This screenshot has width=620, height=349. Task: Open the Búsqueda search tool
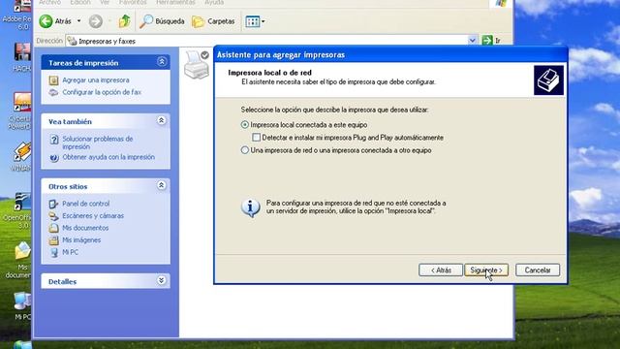[x=162, y=21]
